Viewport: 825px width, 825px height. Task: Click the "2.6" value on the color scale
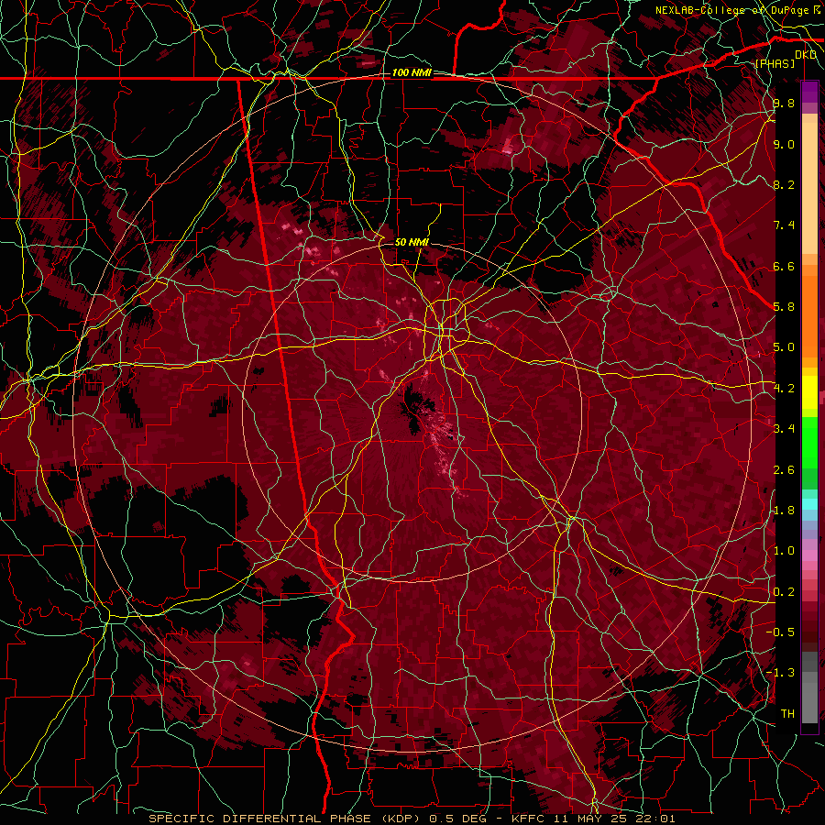pos(784,470)
